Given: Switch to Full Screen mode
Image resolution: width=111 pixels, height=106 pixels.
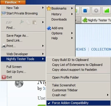Looking at the screenshot, I should pos(23,67).
